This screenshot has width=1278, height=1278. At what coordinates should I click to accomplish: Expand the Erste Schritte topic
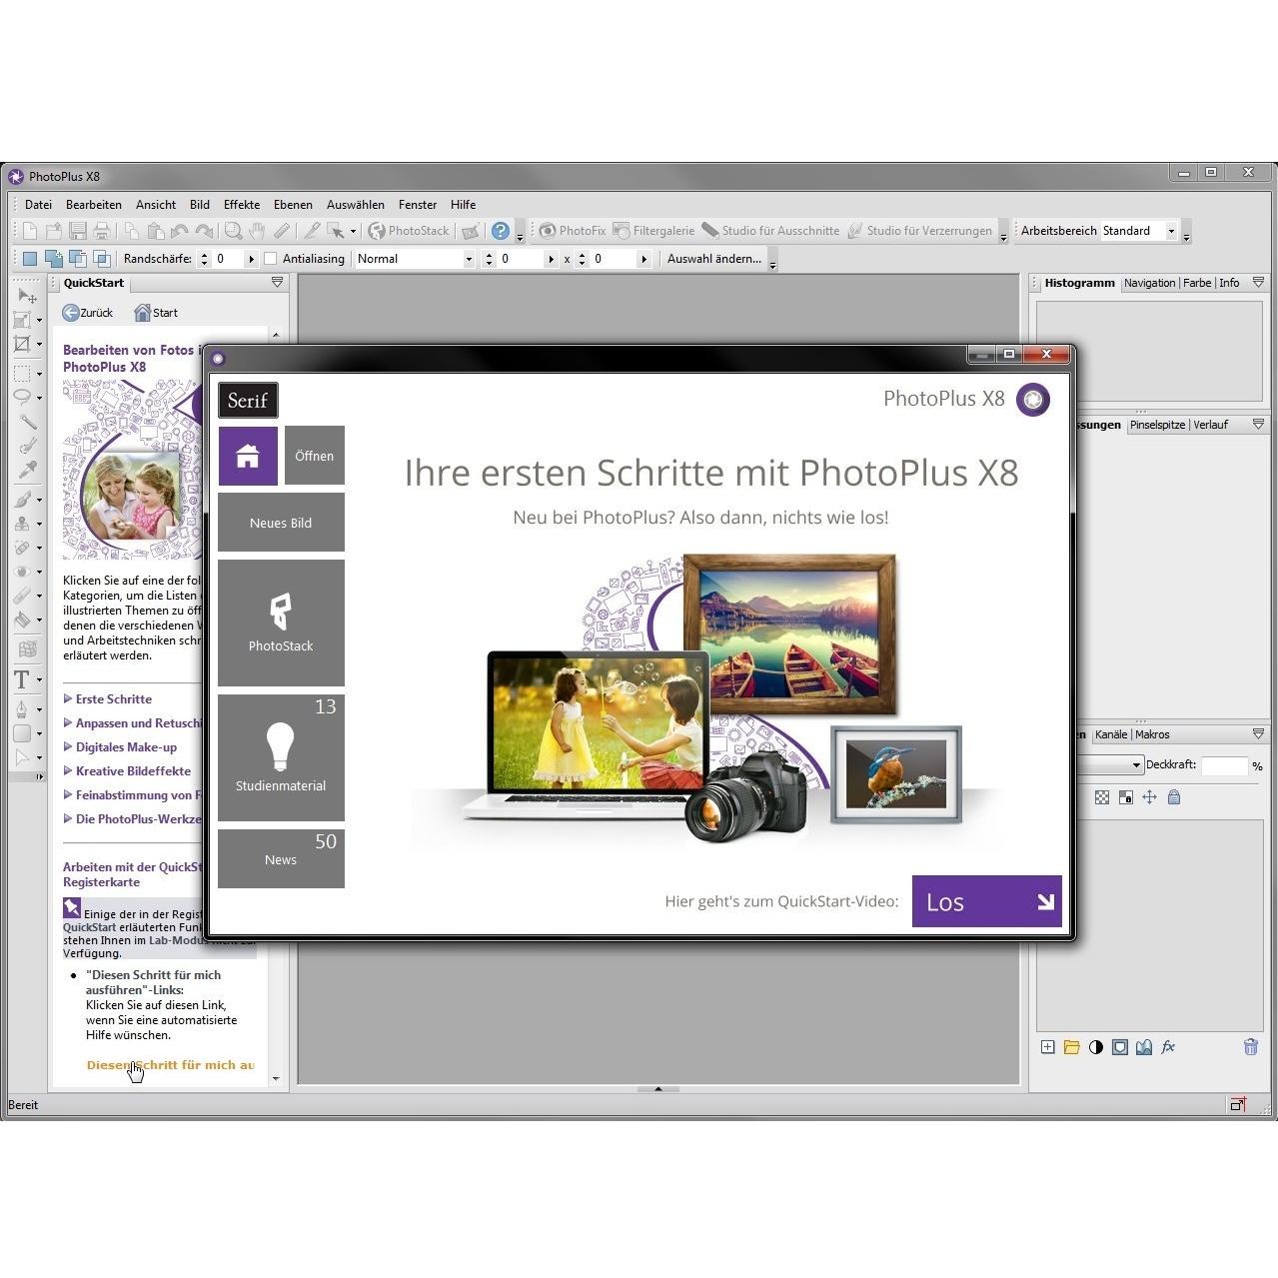(x=108, y=699)
